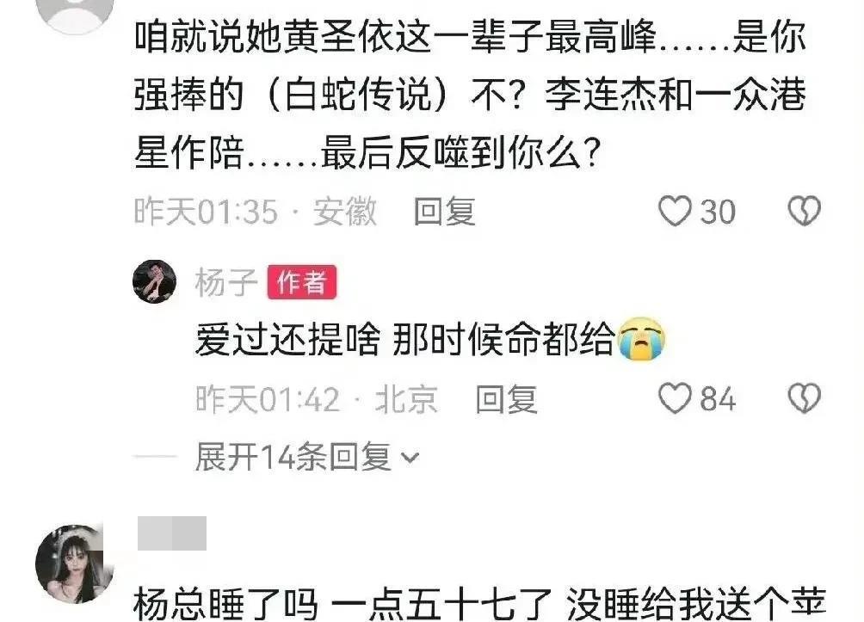
Task: Open the 杨子 username link
Action: coord(226,282)
